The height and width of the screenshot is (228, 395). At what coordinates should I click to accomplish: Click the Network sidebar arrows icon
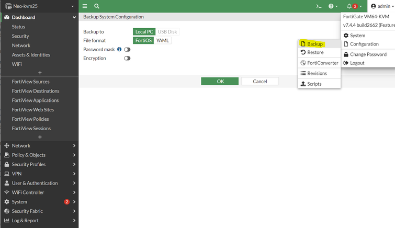(x=7, y=145)
